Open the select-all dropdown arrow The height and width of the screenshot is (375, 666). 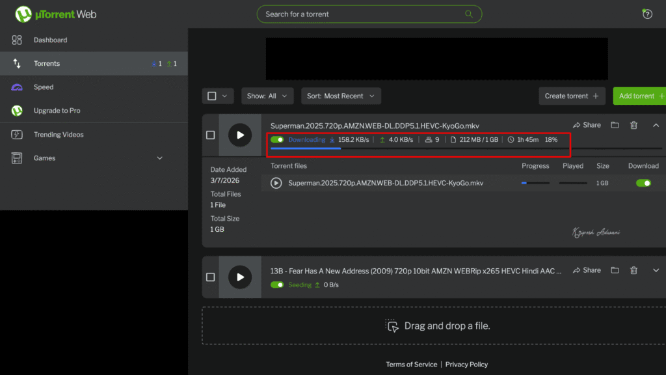(x=224, y=96)
